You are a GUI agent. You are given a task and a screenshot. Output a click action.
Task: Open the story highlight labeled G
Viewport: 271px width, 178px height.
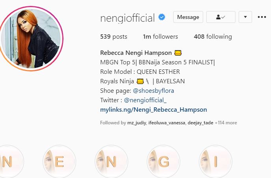(x=163, y=161)
